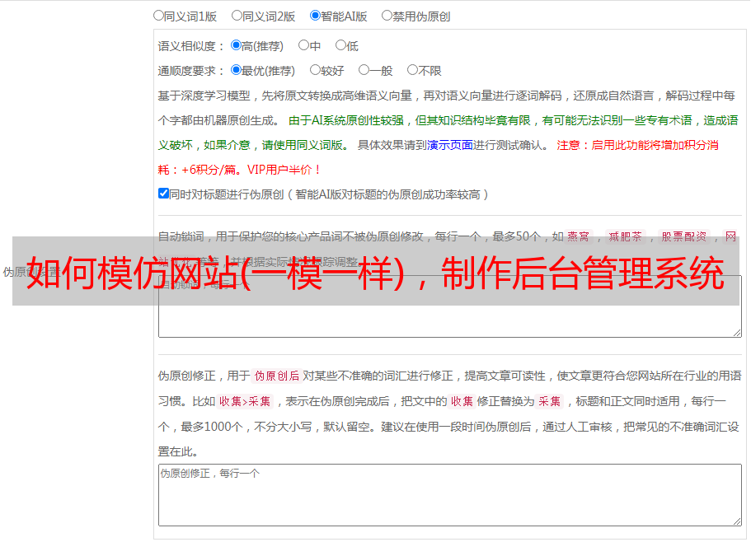Grab resize handle of 自动锁词 textarea
751x542 pixels.
pyautogui.click(x=737, y=333)
